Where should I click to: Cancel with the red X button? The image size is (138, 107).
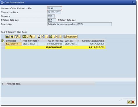coord(133,102)
